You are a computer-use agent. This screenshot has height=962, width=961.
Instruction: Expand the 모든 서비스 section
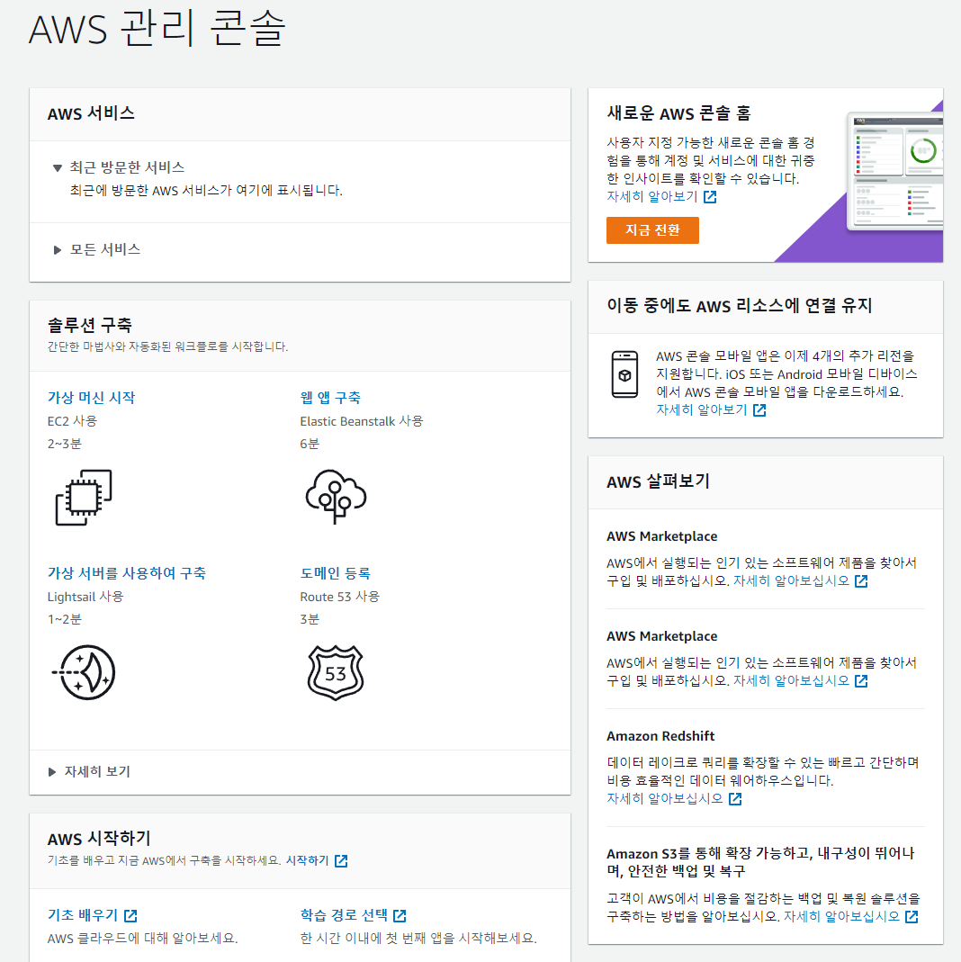(x=57, y=249)
